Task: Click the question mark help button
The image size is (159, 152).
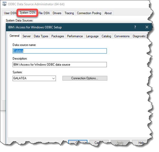Action: pos(135,27)
